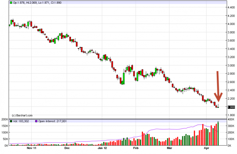
Task: Click the 3.400 price axis label
Action: pos(231,49)
